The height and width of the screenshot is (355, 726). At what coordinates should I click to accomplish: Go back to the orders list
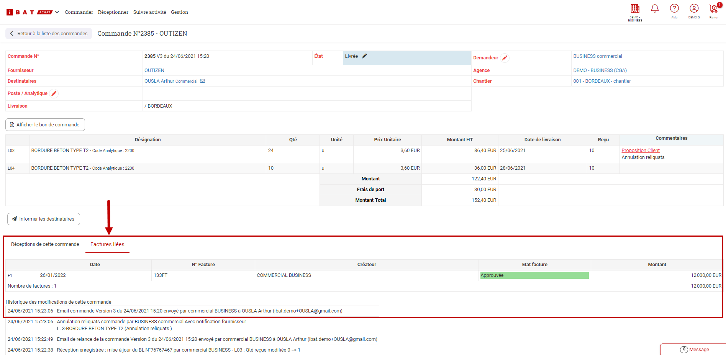coord(49,34)
